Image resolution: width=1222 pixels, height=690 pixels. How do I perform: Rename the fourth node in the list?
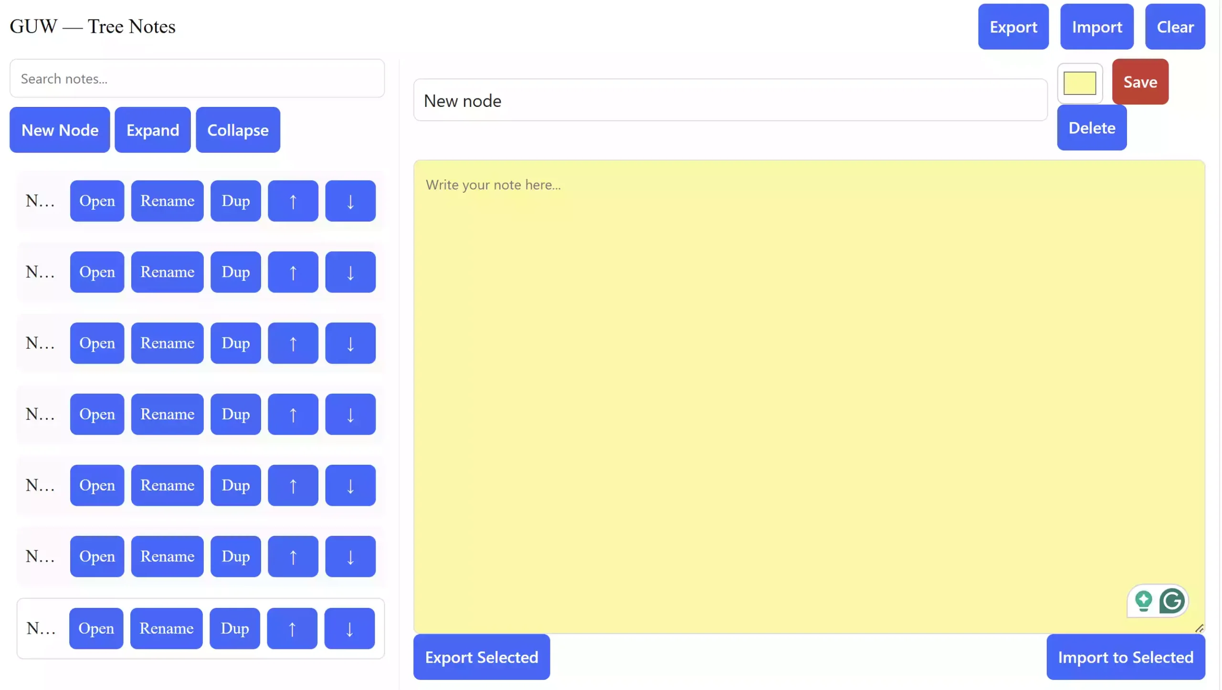point(167,414)
